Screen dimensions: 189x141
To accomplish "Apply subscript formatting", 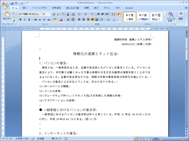I will pos(40,19).
